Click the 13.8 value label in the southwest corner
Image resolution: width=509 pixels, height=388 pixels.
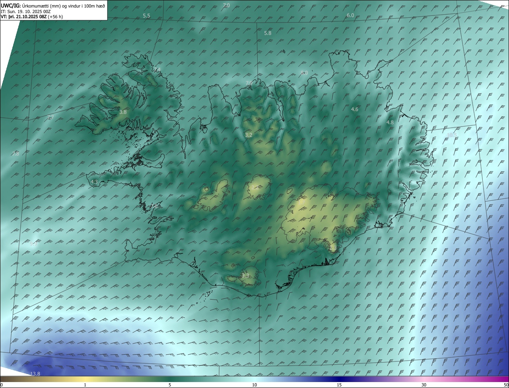pyautogui.click(x=35, y=374)
